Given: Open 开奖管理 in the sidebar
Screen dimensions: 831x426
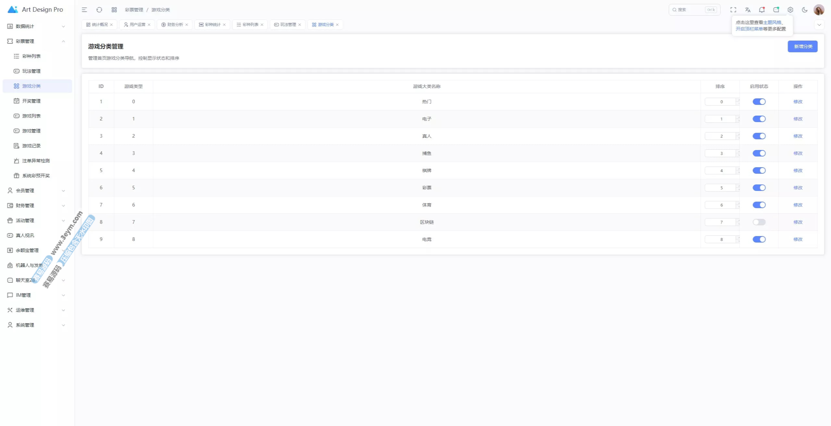Looking at the screenshot, I should (x=31, y=101).
